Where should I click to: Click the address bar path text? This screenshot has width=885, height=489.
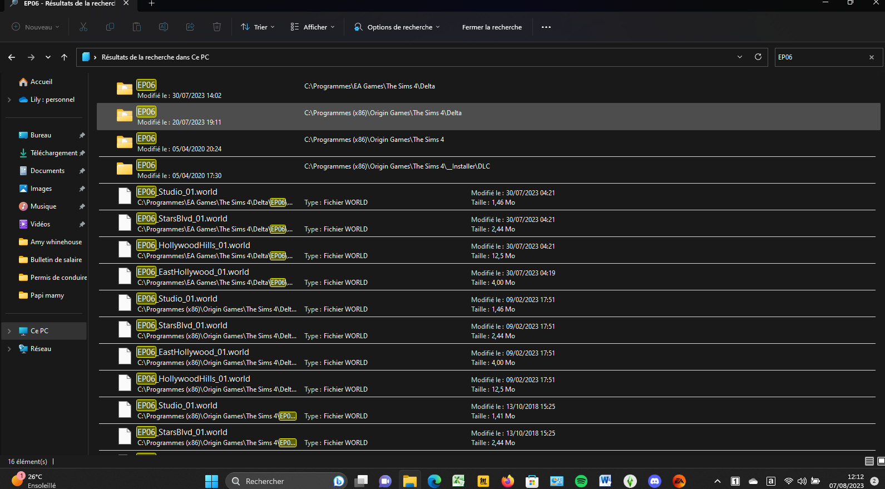[x=155, y=57]
